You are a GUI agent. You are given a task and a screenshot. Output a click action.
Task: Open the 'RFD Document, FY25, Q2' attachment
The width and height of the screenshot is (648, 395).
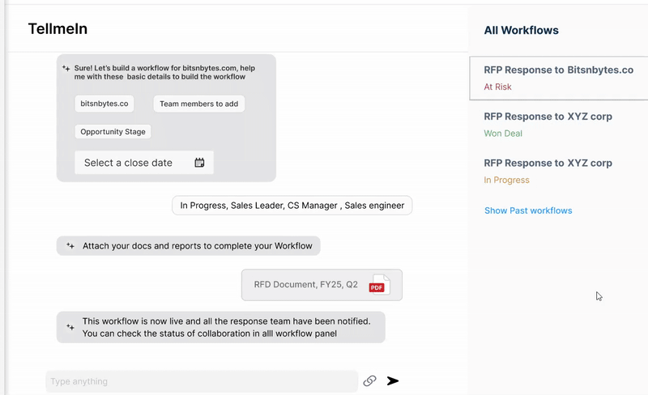pos(322,285)
